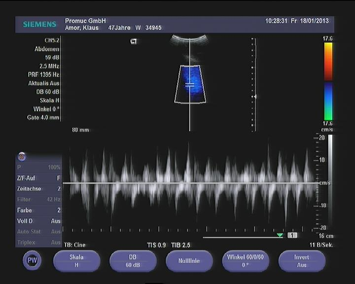Open the DB 60 dB selector

pos(133,261)
